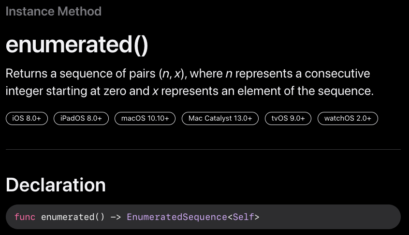Screen dimensions: 409x235
Task: Click the -> return arrow in the declaration
Action: pos(116,217)
